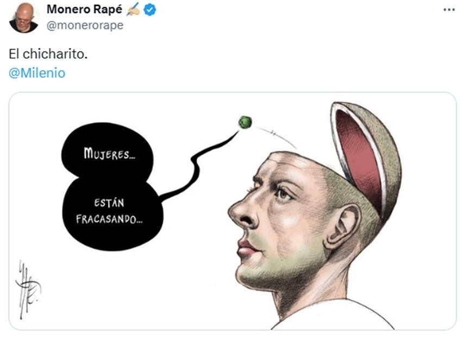
Task: Open the Monero Rapé display name link
Action: [x=85, y=9]
